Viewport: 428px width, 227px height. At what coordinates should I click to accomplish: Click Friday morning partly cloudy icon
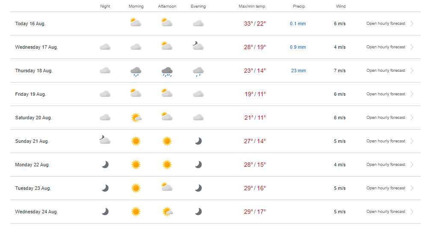[x=136, y=93]
